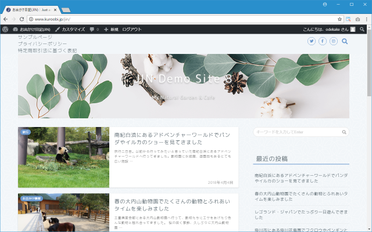The height and width of the screenshot is (232, 372).
Task: Open recent post 南紀白浜にあるアドベンチャーワールド
Action: pyautogui.click(x=301, y=178)
